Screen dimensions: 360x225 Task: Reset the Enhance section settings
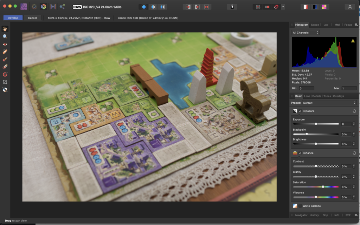[354, 153]
